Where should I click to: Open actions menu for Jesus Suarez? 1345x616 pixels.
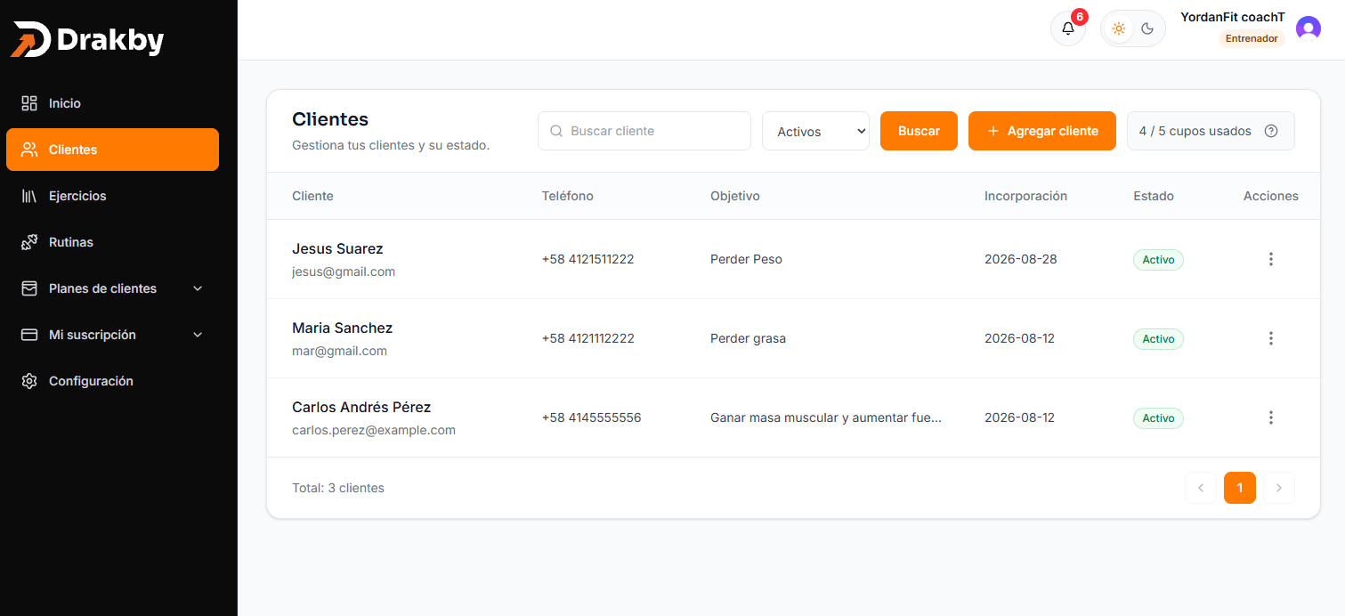click(x=1270, y=259)
